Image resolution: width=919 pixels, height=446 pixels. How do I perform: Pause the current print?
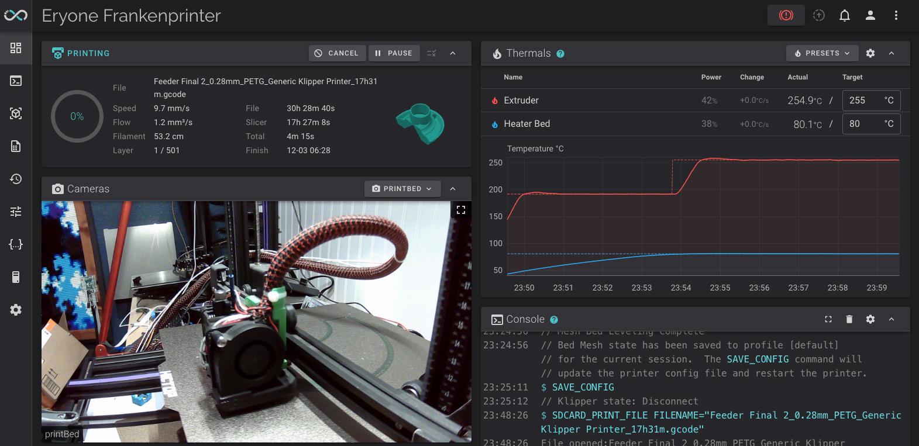[394, 53]
